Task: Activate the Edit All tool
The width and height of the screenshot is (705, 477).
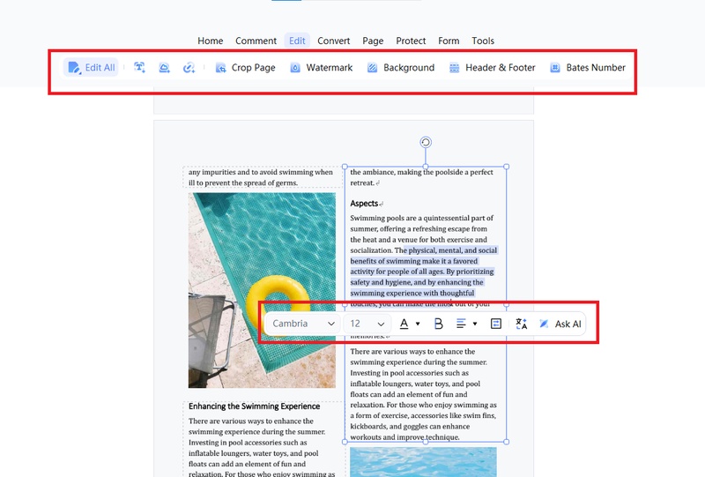Action: (92, 68)
